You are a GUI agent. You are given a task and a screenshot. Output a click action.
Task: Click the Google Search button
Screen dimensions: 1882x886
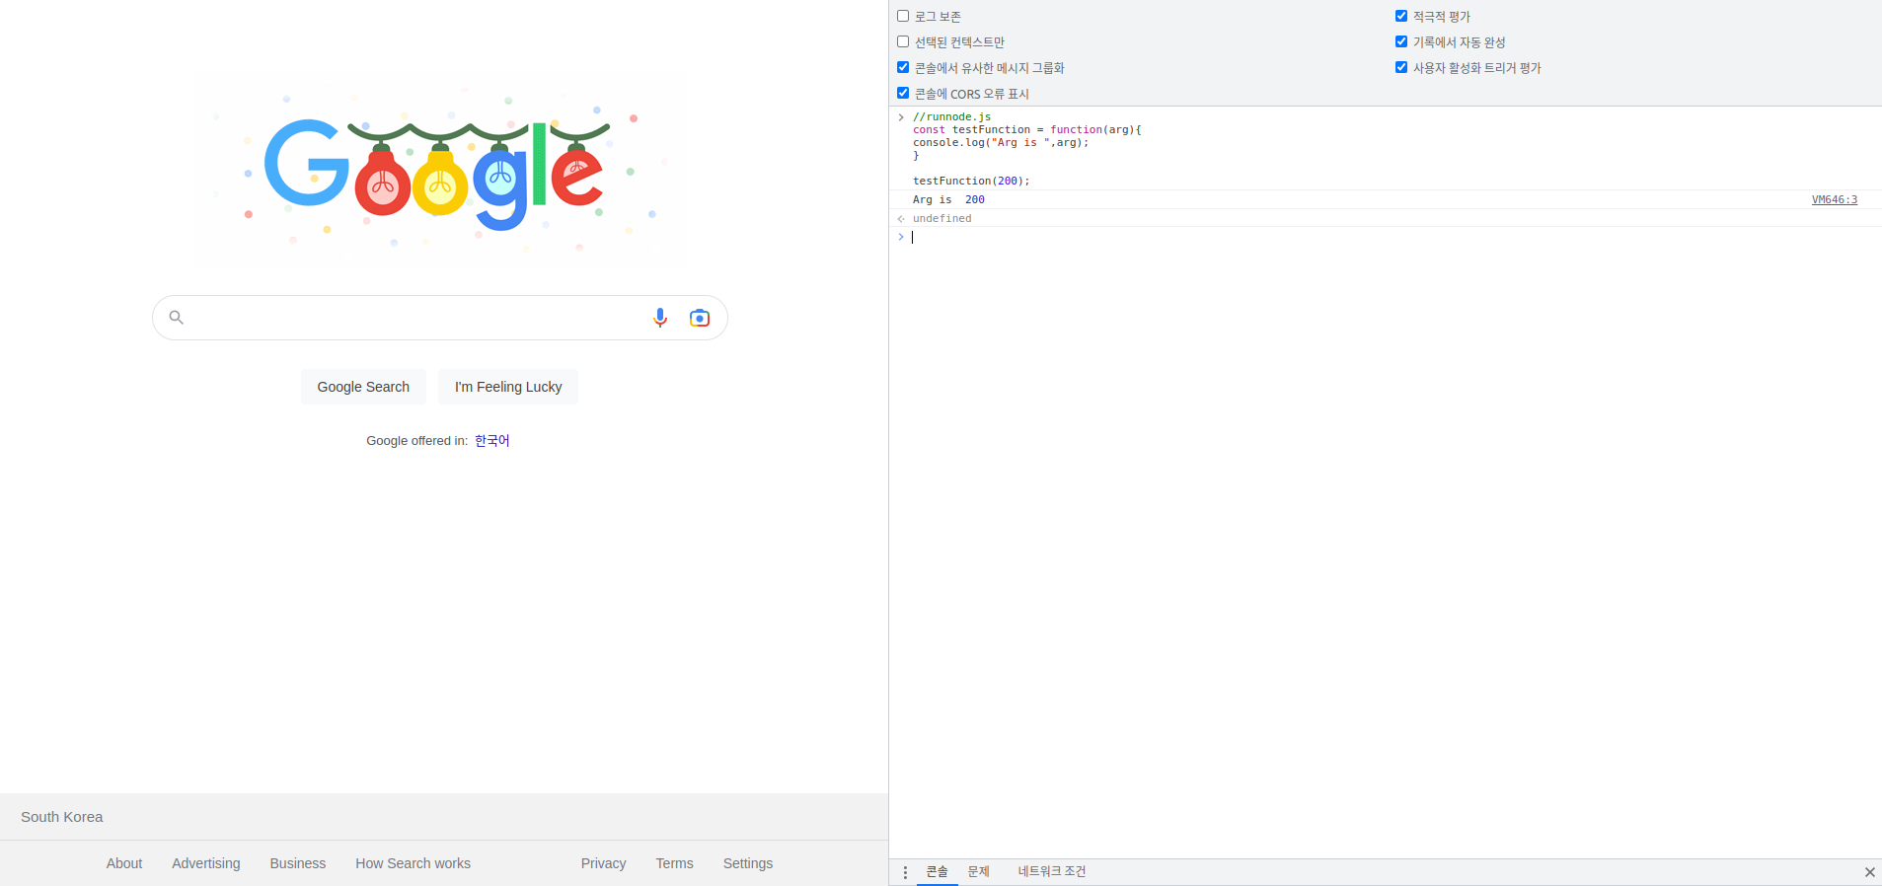click(x=363, y=387)
